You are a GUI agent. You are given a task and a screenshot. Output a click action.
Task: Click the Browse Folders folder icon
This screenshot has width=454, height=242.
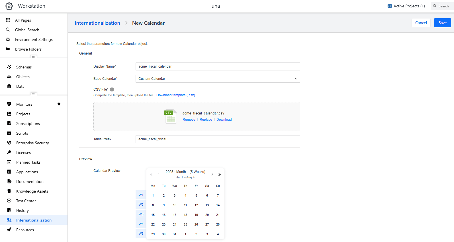8,49
